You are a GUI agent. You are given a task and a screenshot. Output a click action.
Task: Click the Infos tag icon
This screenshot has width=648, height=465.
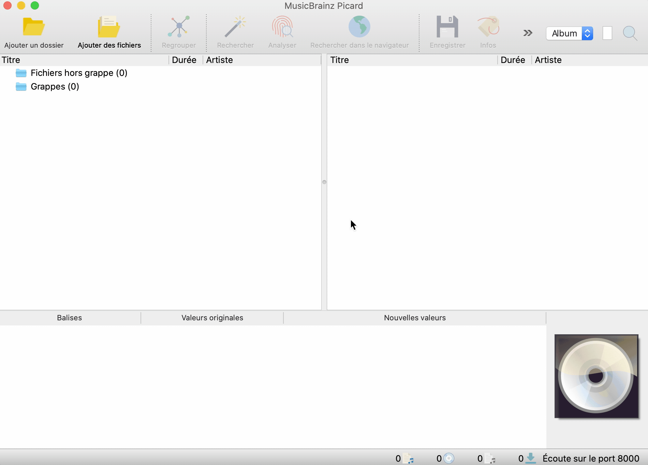pyautogui.click(x=488, y=27)
